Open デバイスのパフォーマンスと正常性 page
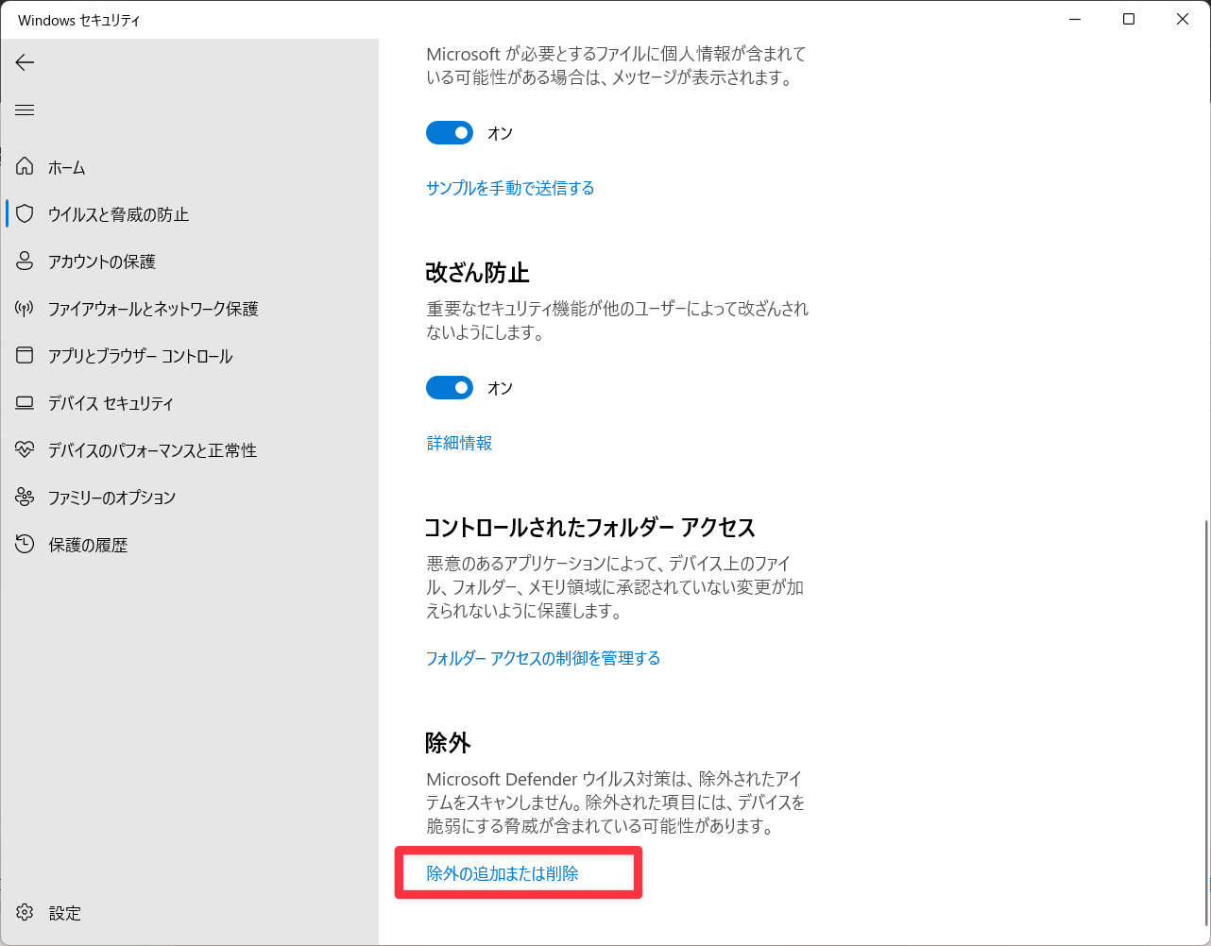Image resolution: width=1211 pixels, height=946 pixels. (189, 450)
